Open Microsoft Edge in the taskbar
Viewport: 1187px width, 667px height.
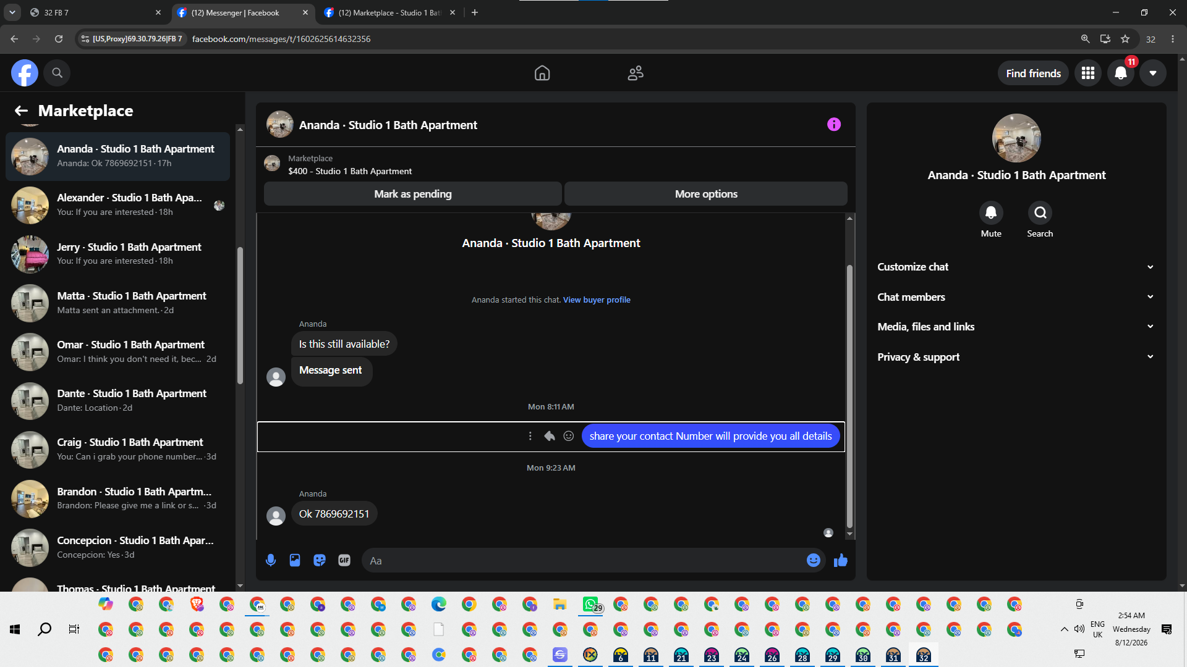(x=439, y=605)
